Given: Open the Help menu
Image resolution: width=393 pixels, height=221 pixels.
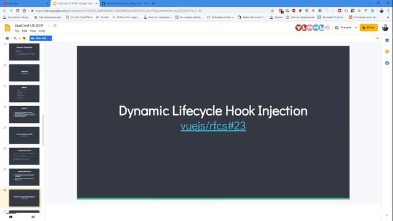Looking at the screenshot, I should [x=42, y=31].
